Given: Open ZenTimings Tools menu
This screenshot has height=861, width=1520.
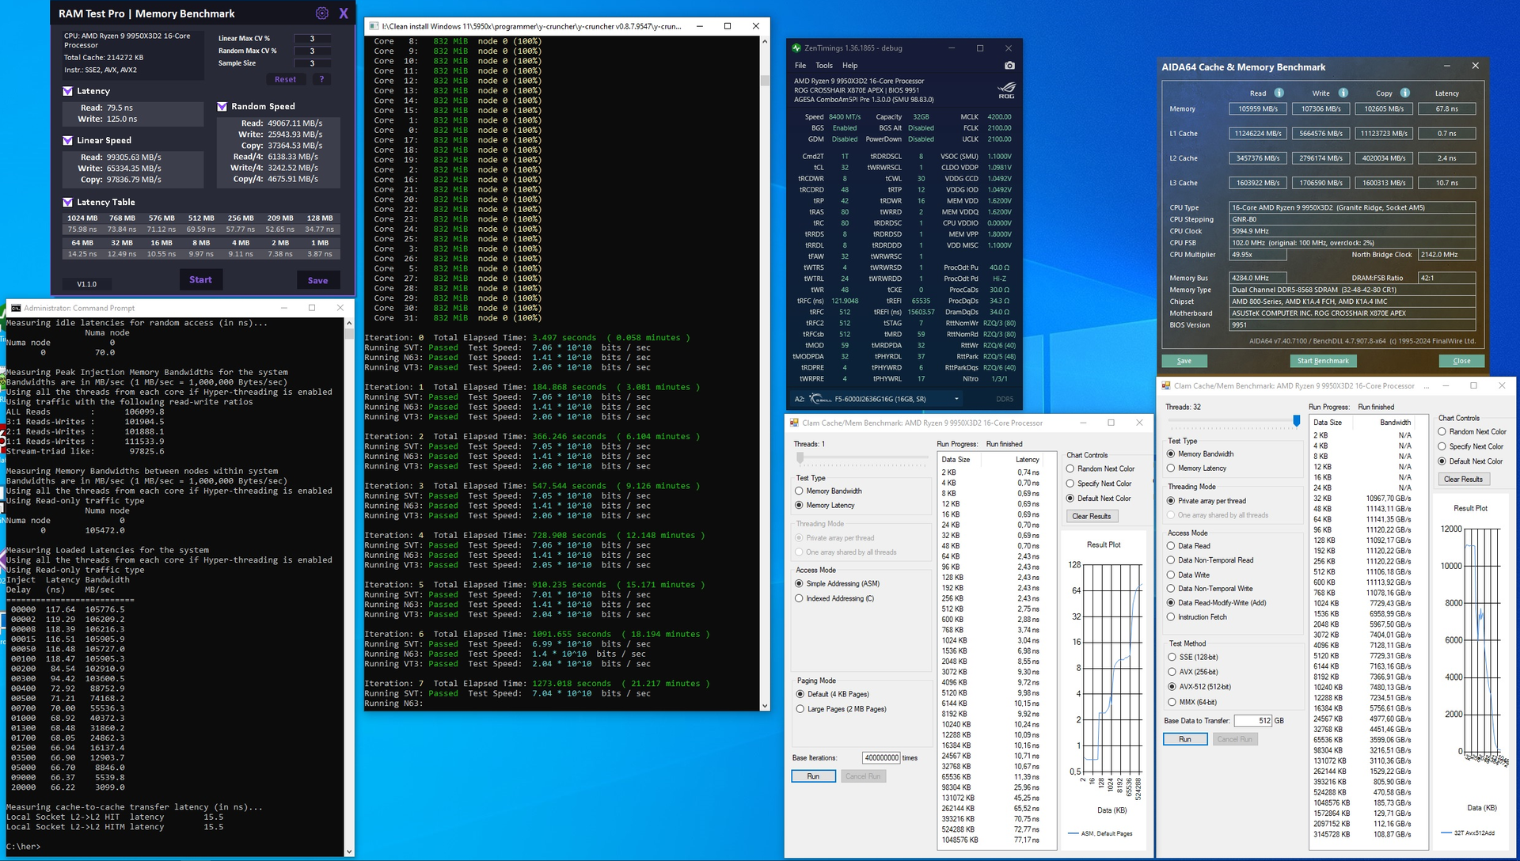Looking at the screenshot, I should [x=824, y=66].
